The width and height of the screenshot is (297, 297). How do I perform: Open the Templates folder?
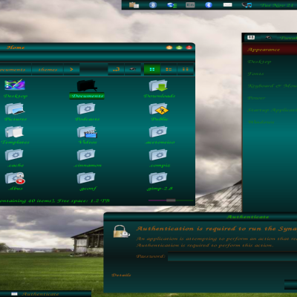point(14,131)
